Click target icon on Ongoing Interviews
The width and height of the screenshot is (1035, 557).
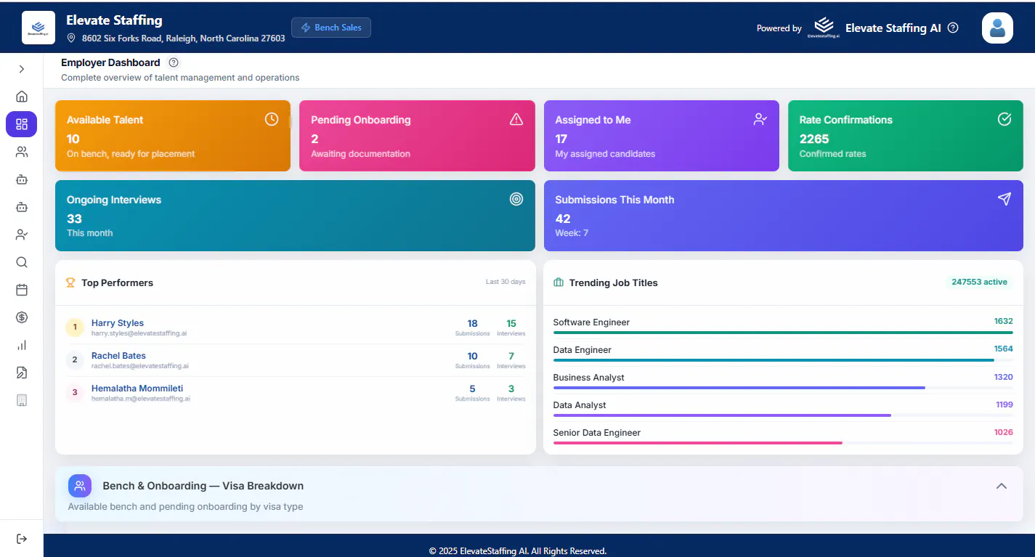516,199
